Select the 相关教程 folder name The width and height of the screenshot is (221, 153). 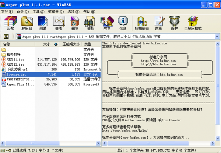pyautogui.click(x=13, y=55)
